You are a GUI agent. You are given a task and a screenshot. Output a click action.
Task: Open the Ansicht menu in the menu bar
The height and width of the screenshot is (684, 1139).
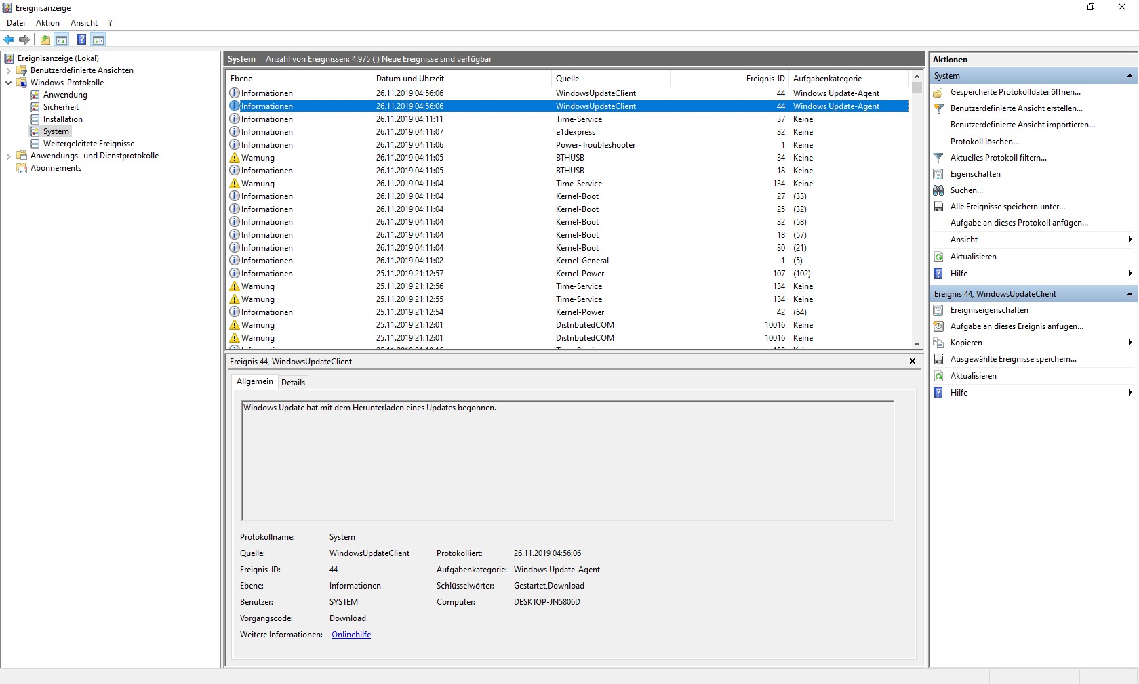pos(84,23)
